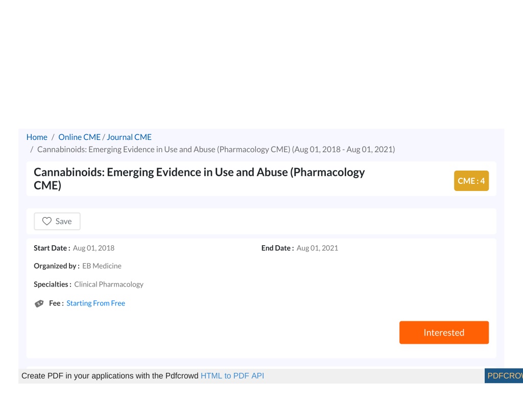Open Starting From Free fee link

(96, 303)
